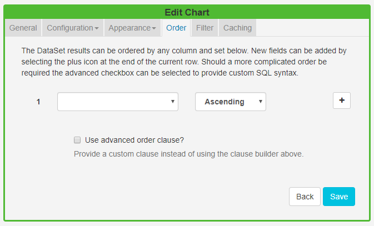
Task: Select the Order tab
Action: pos(176,28)
